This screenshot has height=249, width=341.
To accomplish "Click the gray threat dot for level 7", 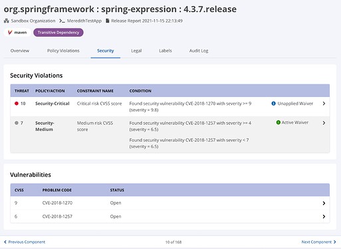I will [x=17, y=123].
